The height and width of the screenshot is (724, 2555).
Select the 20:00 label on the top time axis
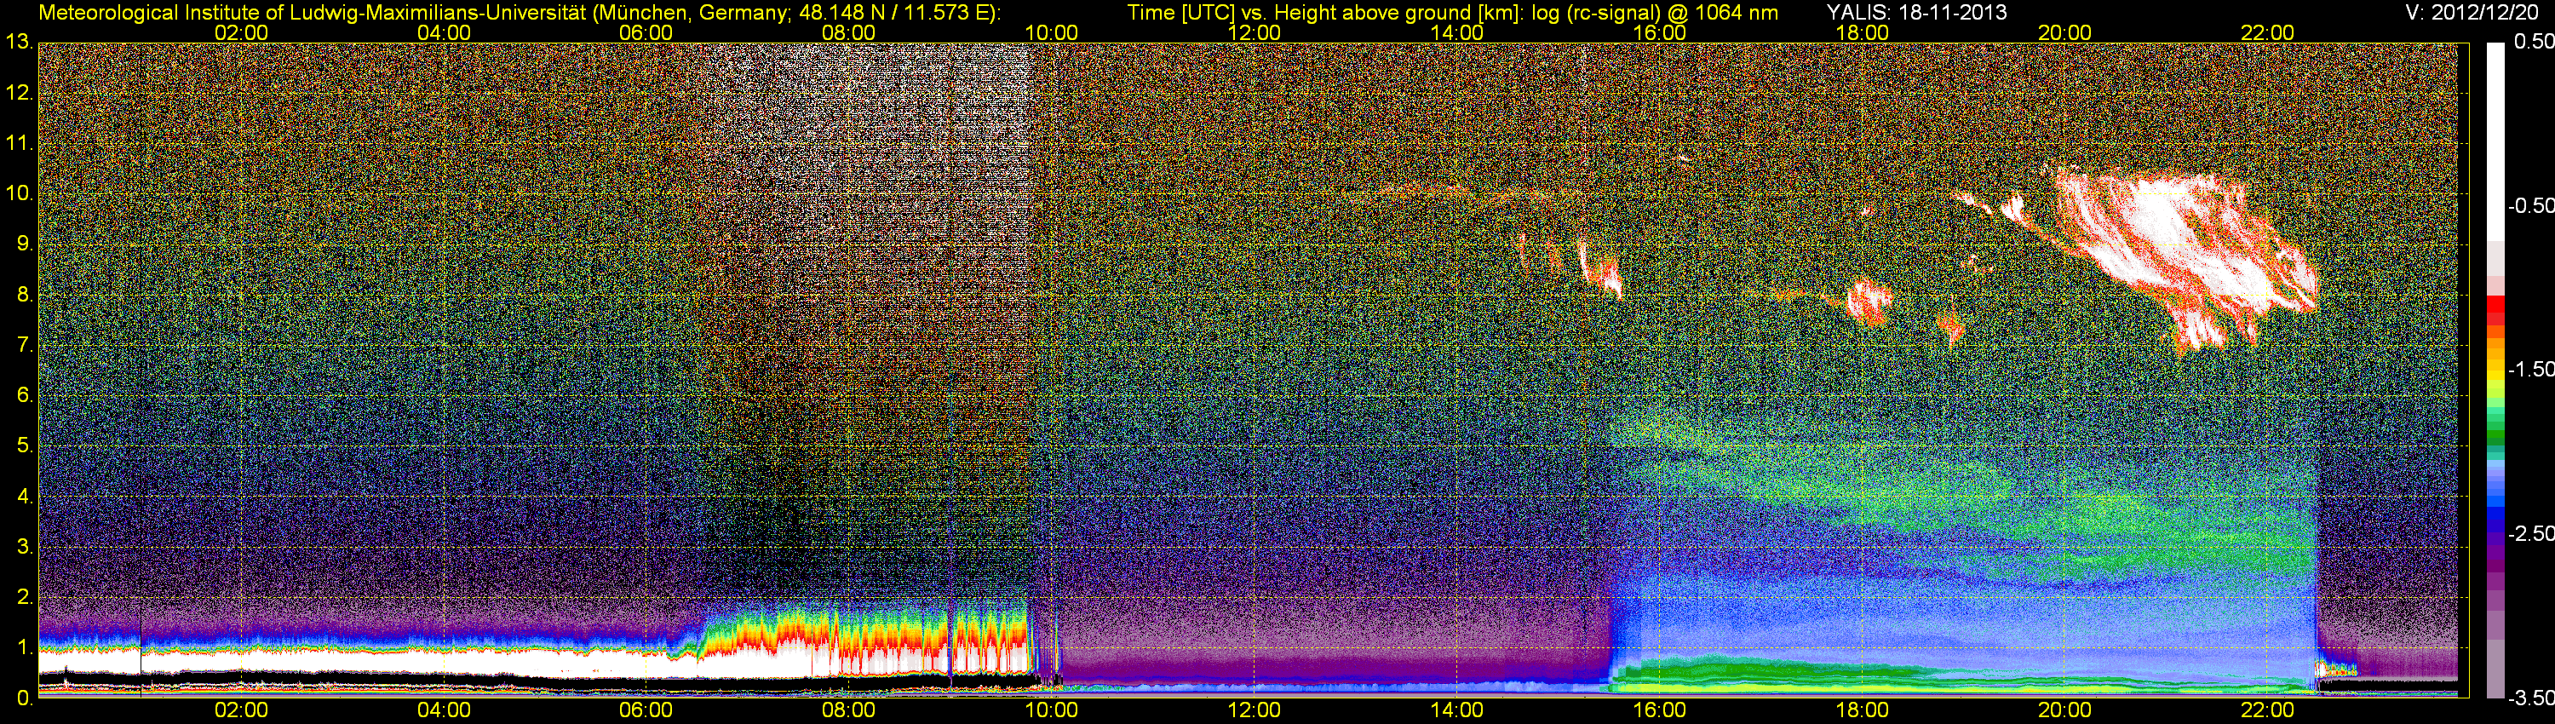(x=2065, y=32)
